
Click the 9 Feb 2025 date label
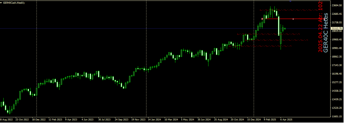click(x=270, y=120)
